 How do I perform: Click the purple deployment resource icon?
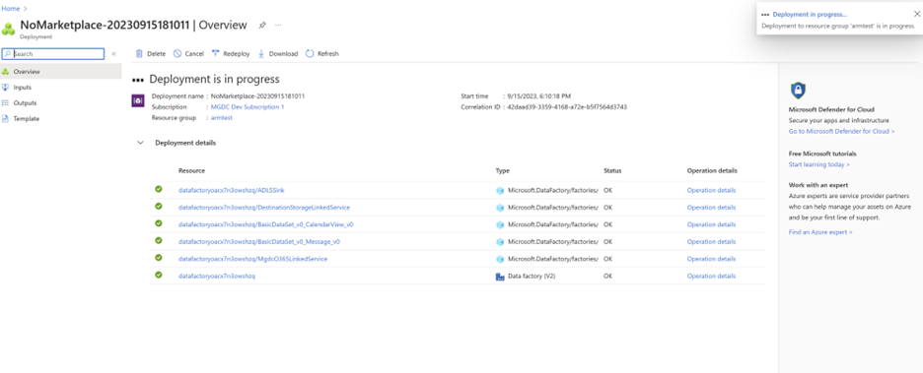[x=137, y=100]
